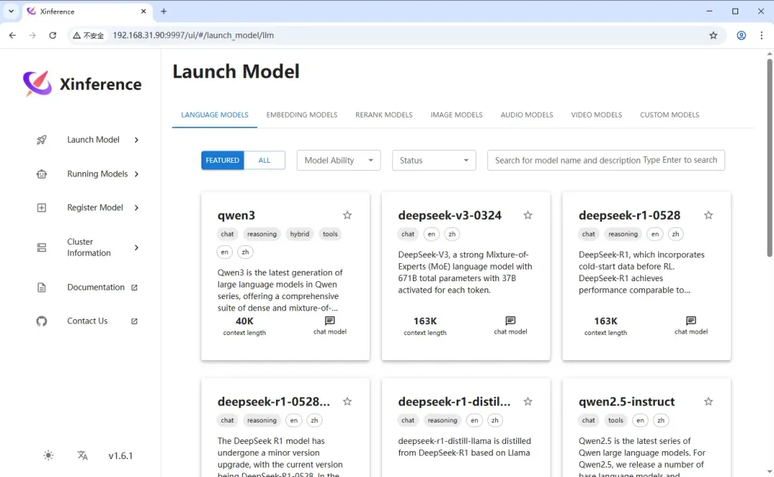Viewport: 774px width, 477px height.
Task: Favorite the qwen3 model star
Action: 348,215
